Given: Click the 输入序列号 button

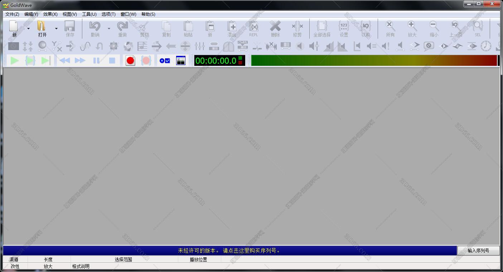Looking at the screenshot, I should (478, 251).
